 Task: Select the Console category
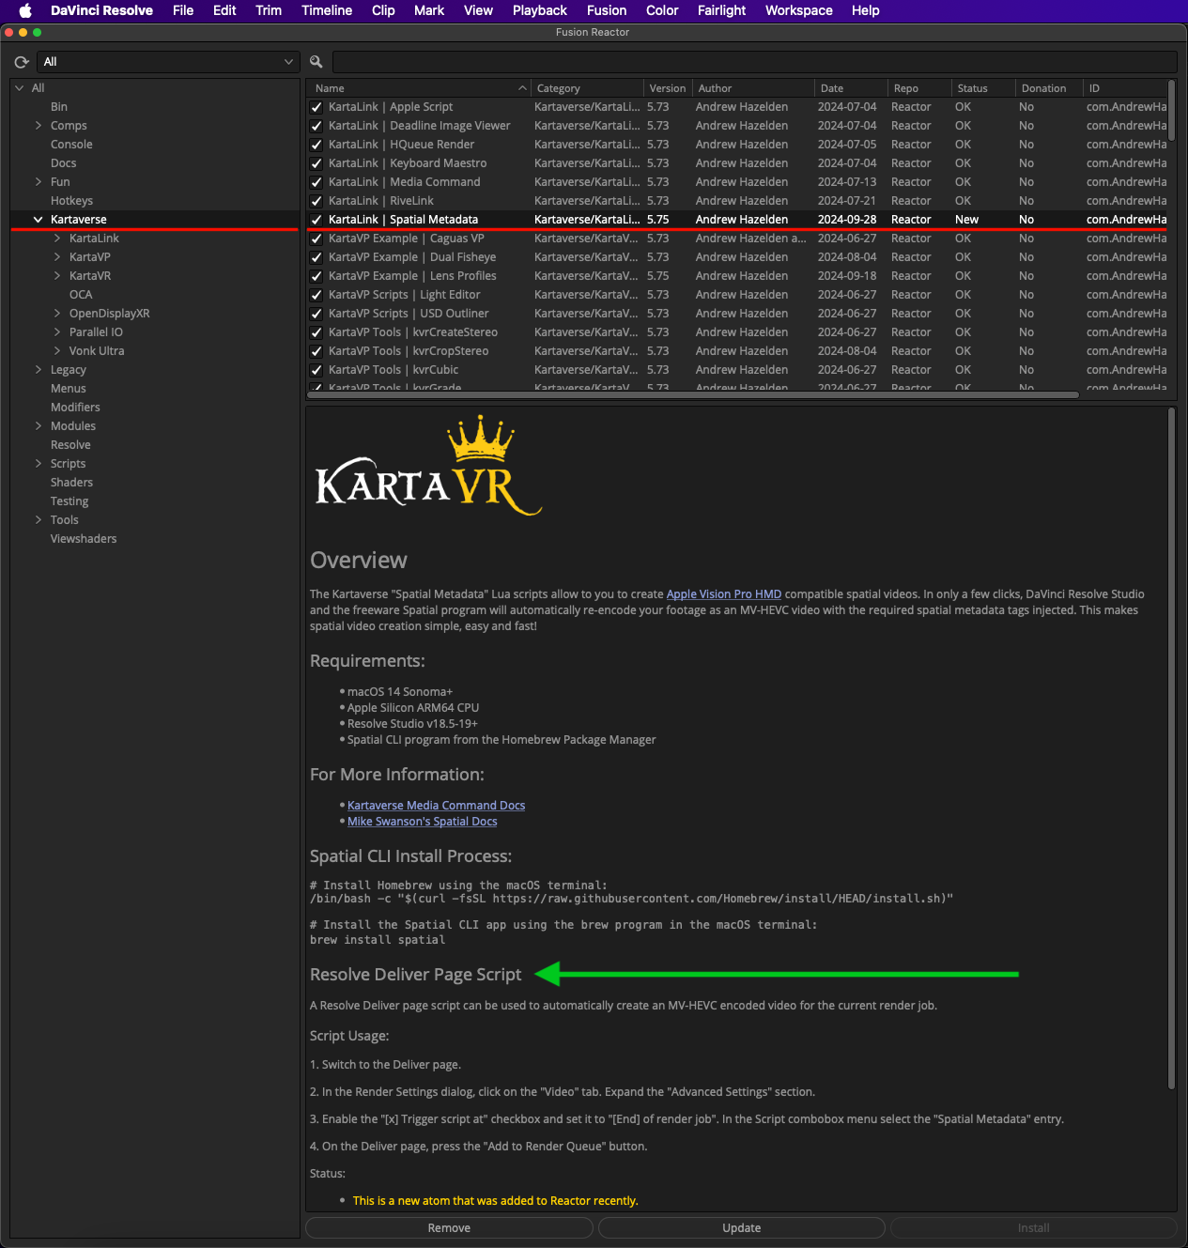(71, 145)
